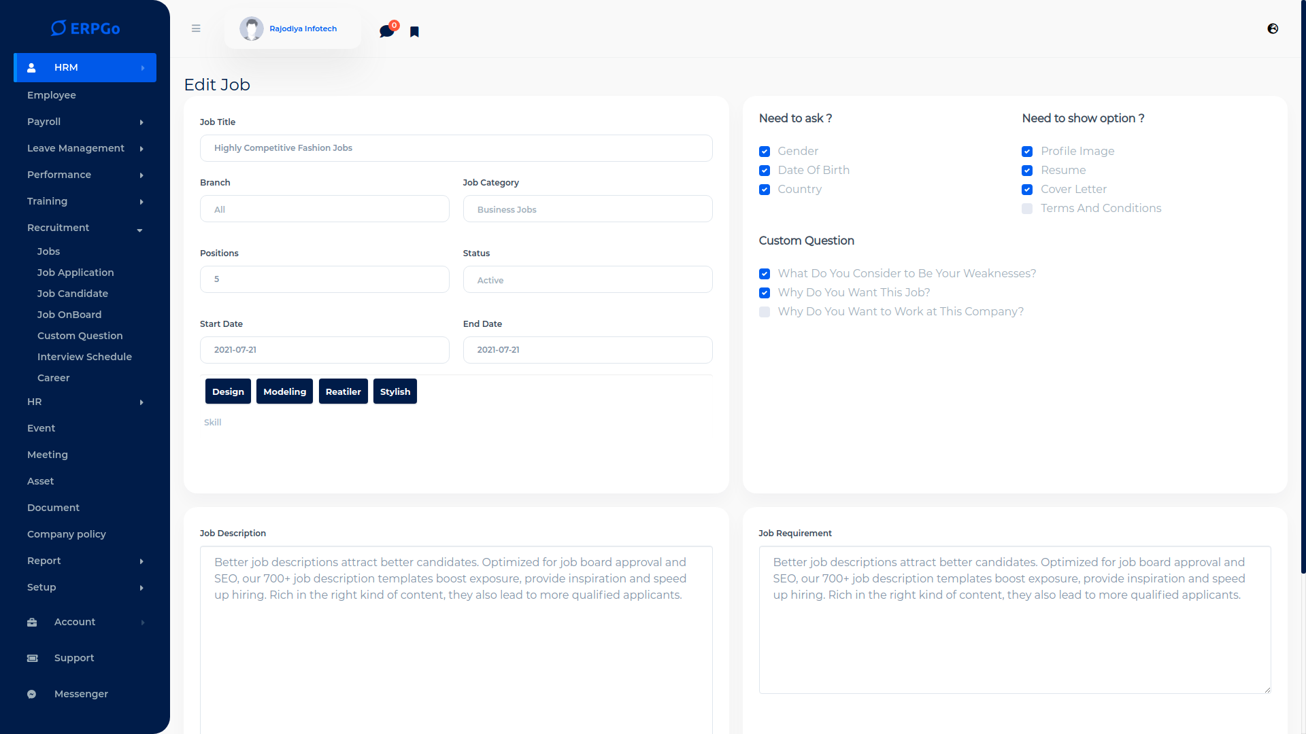Go to Interview Schedule menu item
This screenshot has width=1306, height=734.
84,357
